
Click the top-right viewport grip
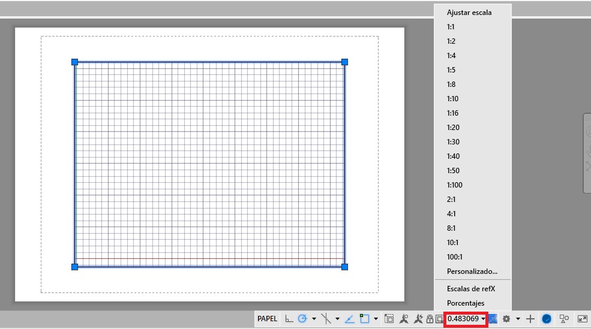[x=344, y=62]
